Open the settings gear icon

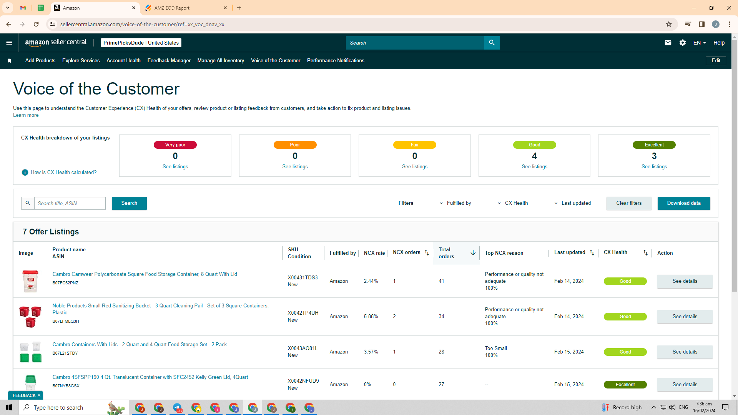point(683,43)
